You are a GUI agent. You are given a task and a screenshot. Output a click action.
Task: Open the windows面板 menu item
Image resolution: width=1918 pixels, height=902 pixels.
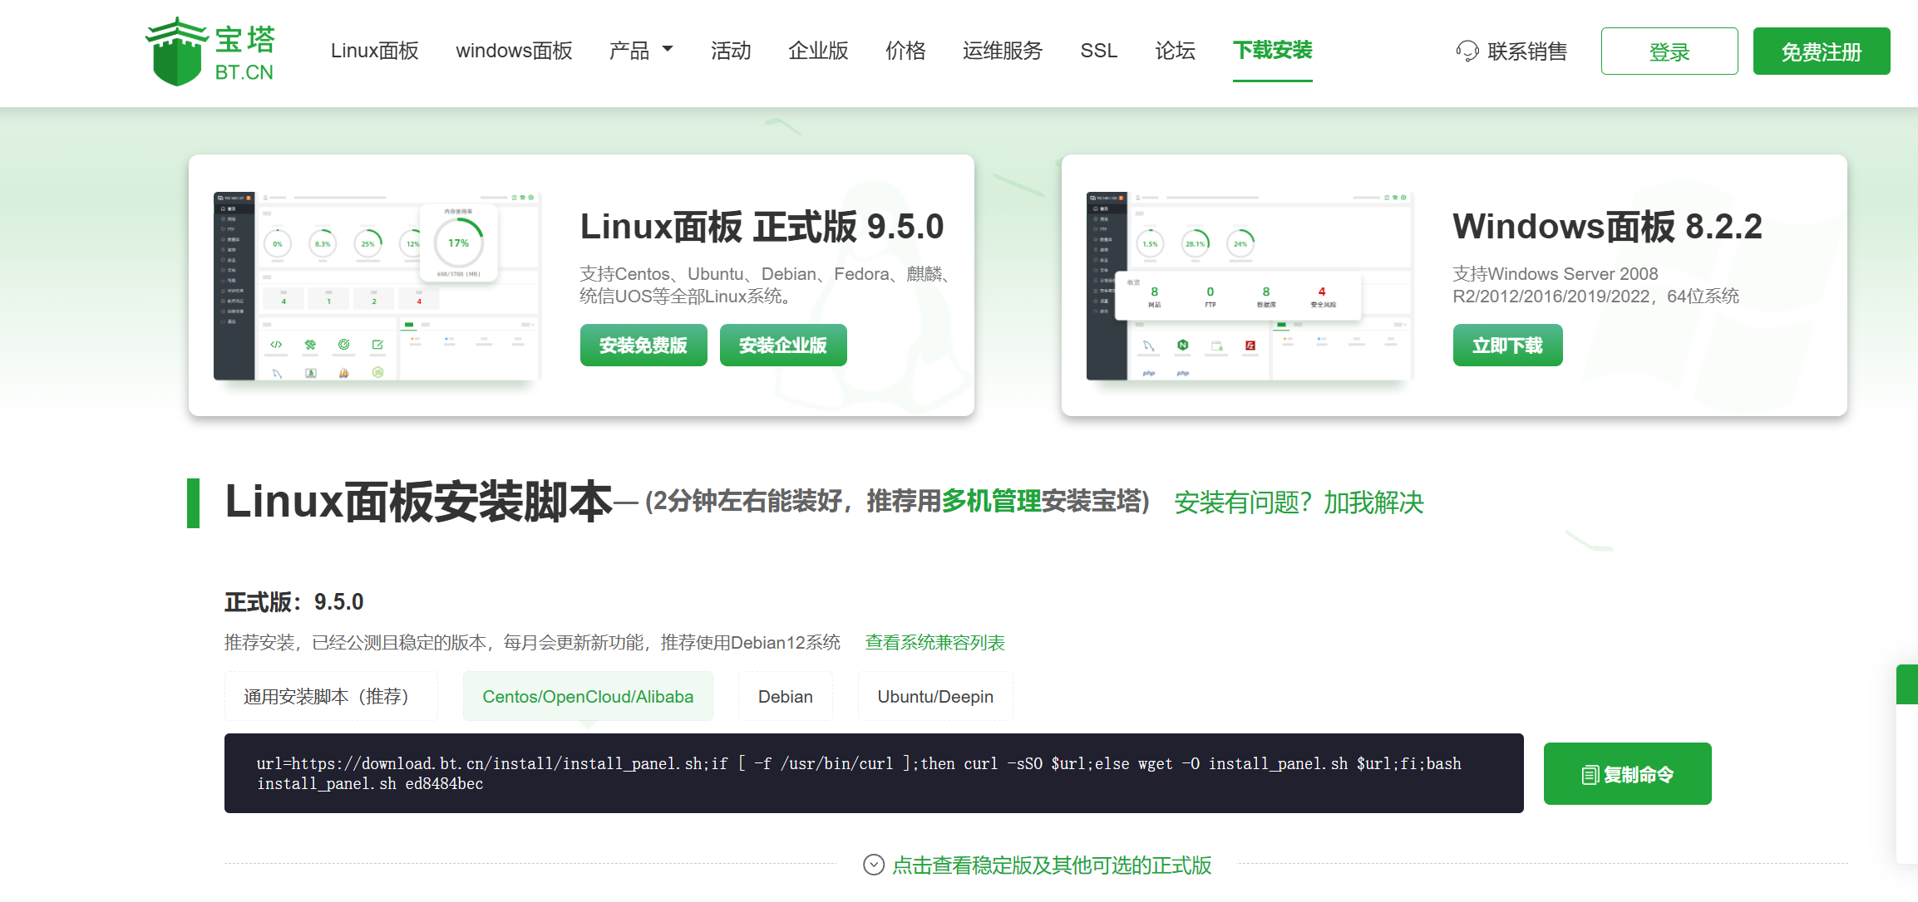coord(514,51)
